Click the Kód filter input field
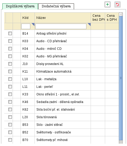Screen dimensions: 127x146 (x=26, y=26)
